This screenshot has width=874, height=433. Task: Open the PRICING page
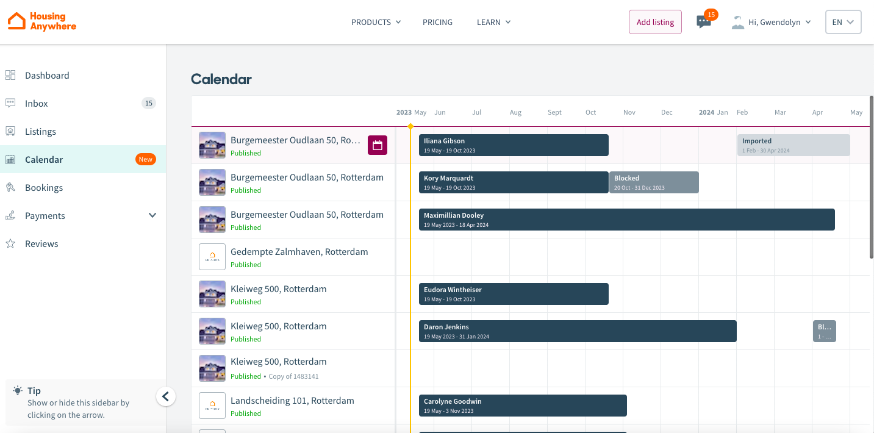click(x=437, y=22)
